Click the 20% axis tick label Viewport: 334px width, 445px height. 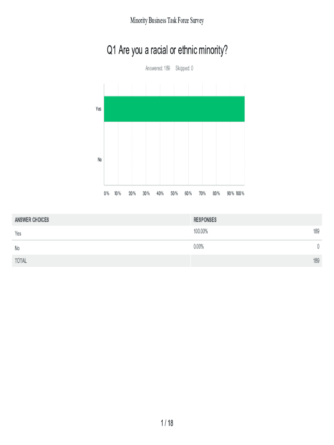pos(132,193)
